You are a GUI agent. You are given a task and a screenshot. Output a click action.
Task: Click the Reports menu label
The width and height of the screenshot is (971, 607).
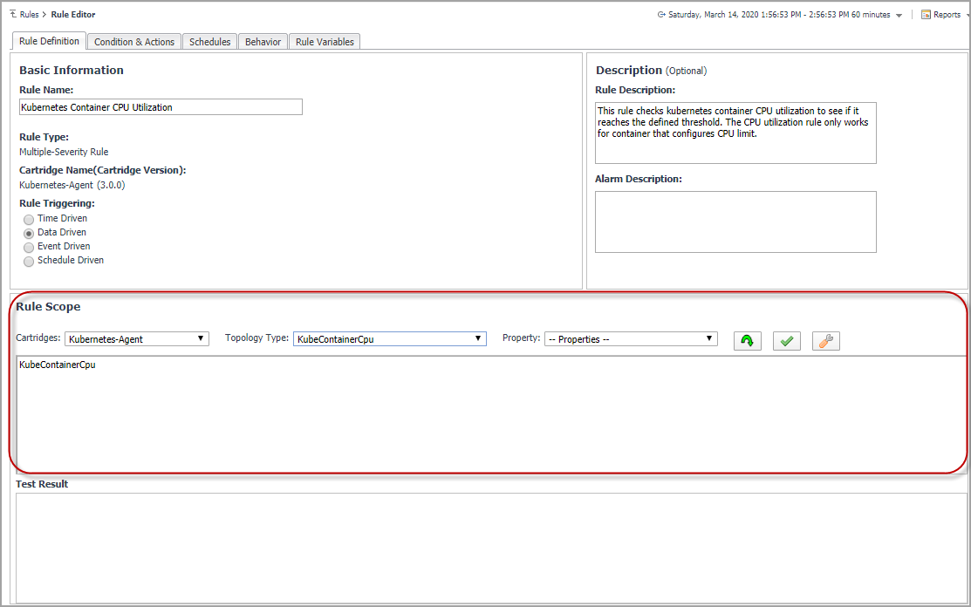click(x=947, y=14)
